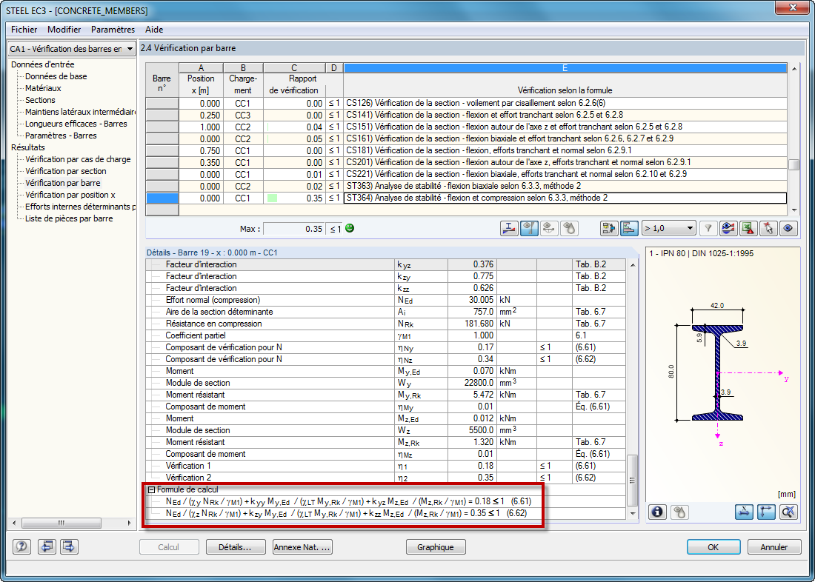Open the CA1 verification case dropdown
Image resolution: width=815 pixels, height=582 pixels.
tap(130, 48)
